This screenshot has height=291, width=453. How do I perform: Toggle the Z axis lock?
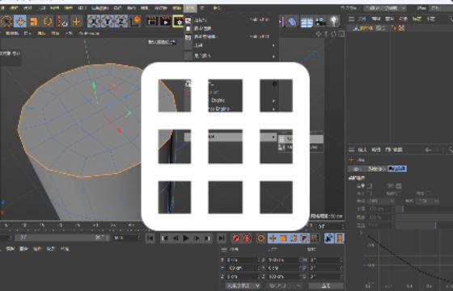[x=121, y=21]
